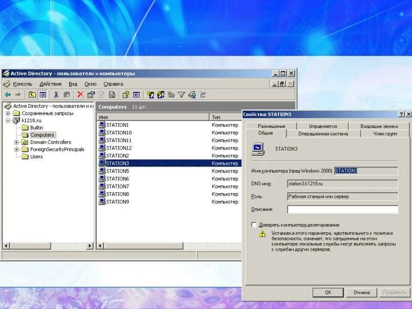Click the Export list icon
Screen dimensions: 412x309
112,94
